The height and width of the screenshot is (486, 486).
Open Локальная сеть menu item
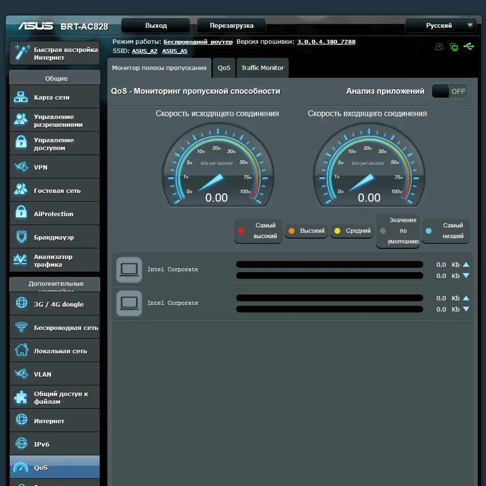(55, 350)
